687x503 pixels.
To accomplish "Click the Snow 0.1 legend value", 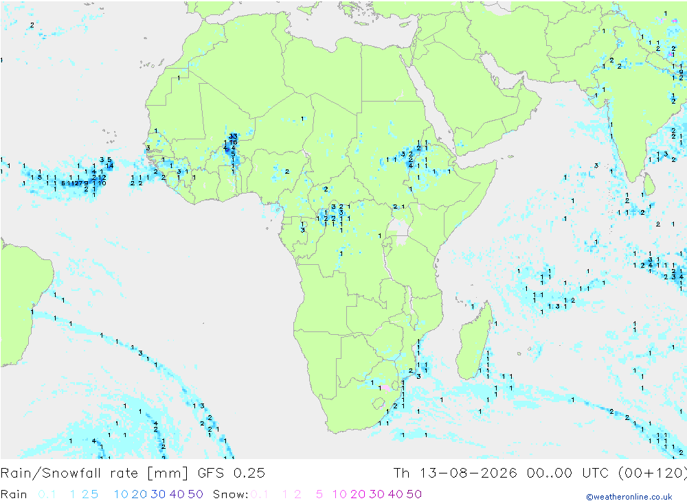I will click(259, 494).
